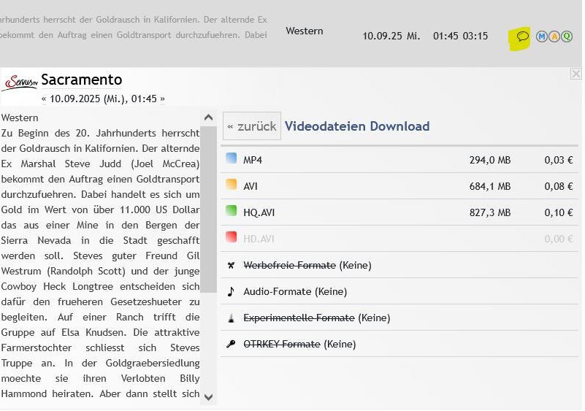
Task: Click the blue M format badge
Action: [542, 37]
